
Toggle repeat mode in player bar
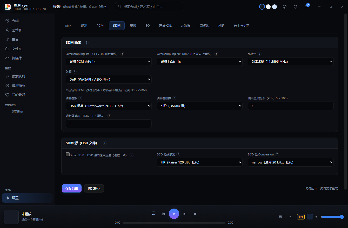(153, 213)
